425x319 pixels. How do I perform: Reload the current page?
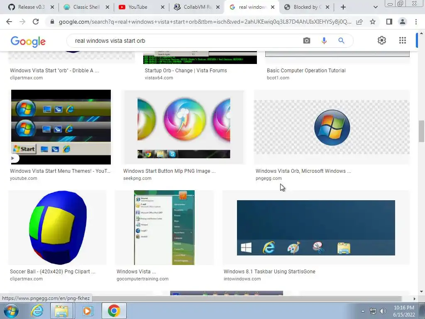(36, 22)
